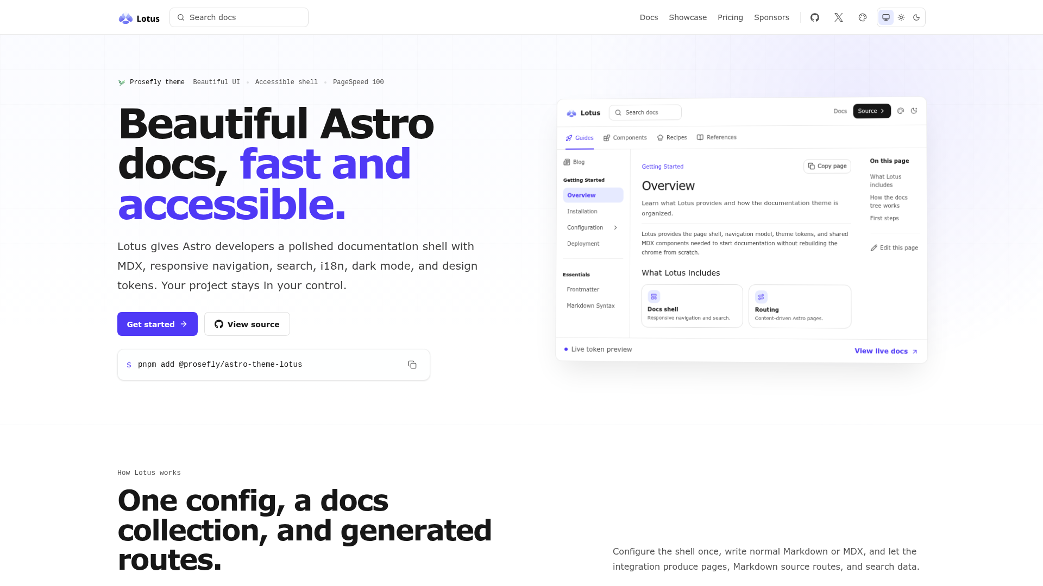
Task: Click Lotus logo in preview card
Action: click(583, 113)
